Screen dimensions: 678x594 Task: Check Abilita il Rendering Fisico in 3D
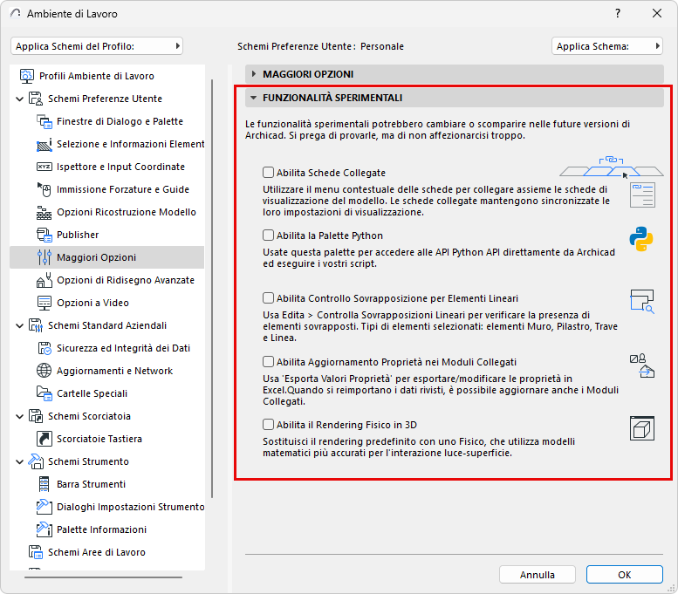269,425
